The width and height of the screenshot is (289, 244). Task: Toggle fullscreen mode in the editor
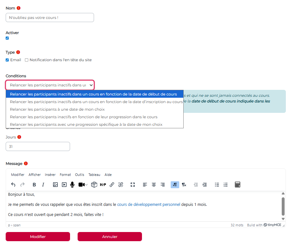(x=133, y=185)
